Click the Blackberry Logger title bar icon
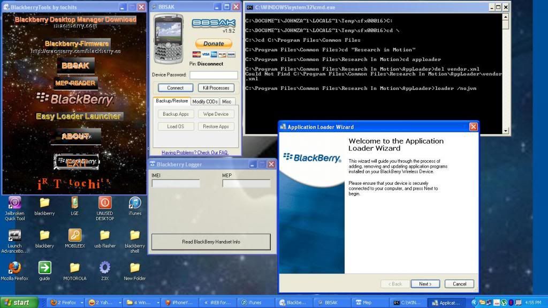 (x=153, y=164)
